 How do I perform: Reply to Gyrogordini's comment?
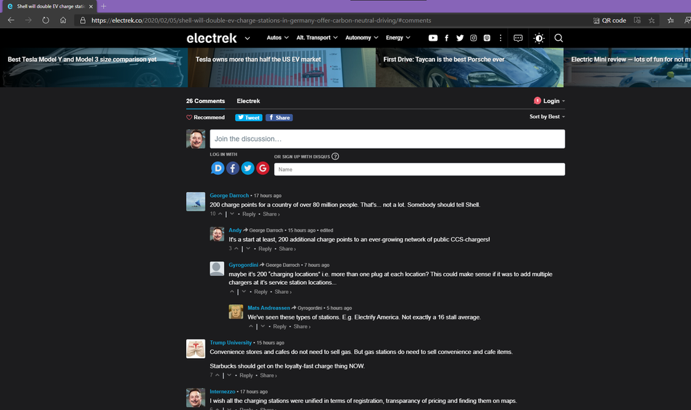(261, 292)
